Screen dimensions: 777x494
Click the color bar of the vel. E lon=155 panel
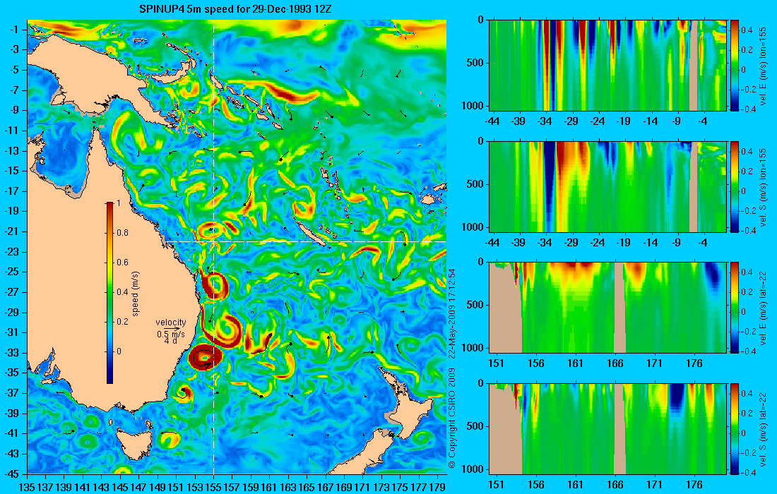click(x=735, y=66)
